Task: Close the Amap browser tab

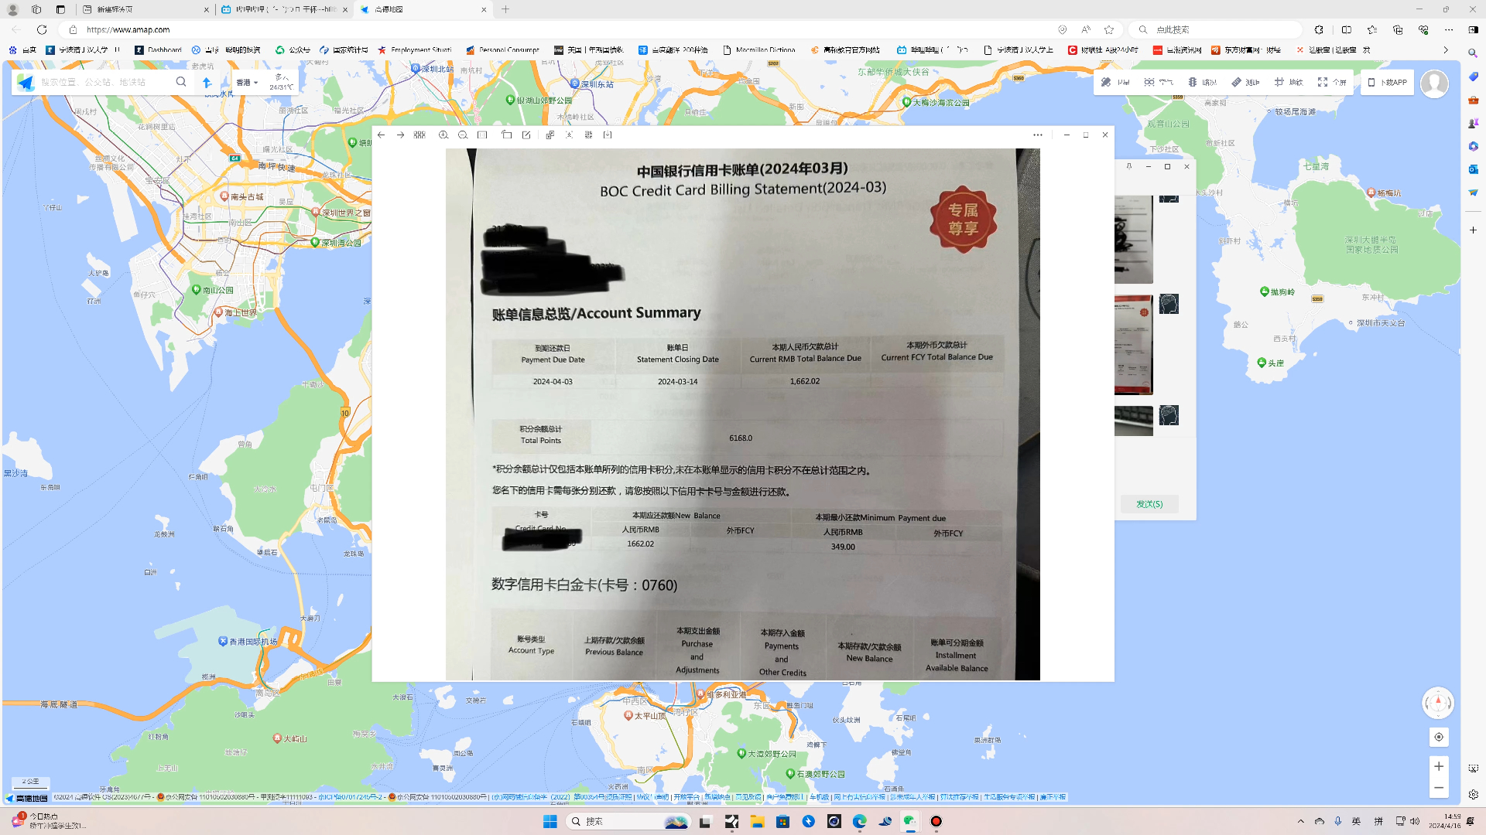Action: pyautogui.click(x=484, y=9)
